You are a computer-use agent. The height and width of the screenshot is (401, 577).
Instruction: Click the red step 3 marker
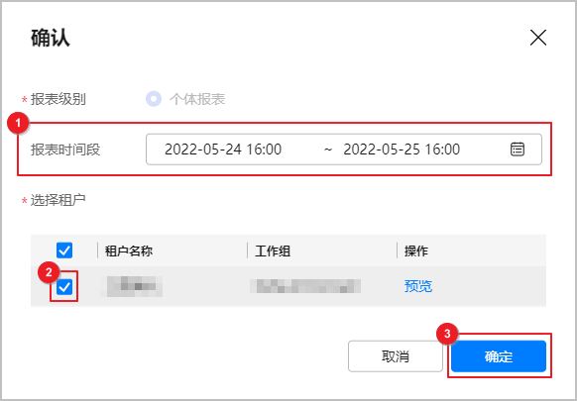[447, 334]
